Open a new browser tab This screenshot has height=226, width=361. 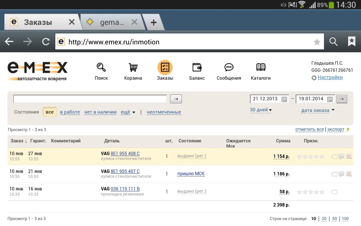coord(153,22)
